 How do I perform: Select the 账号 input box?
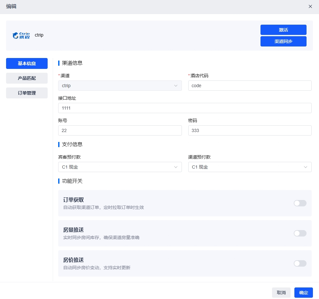[120, 130]
